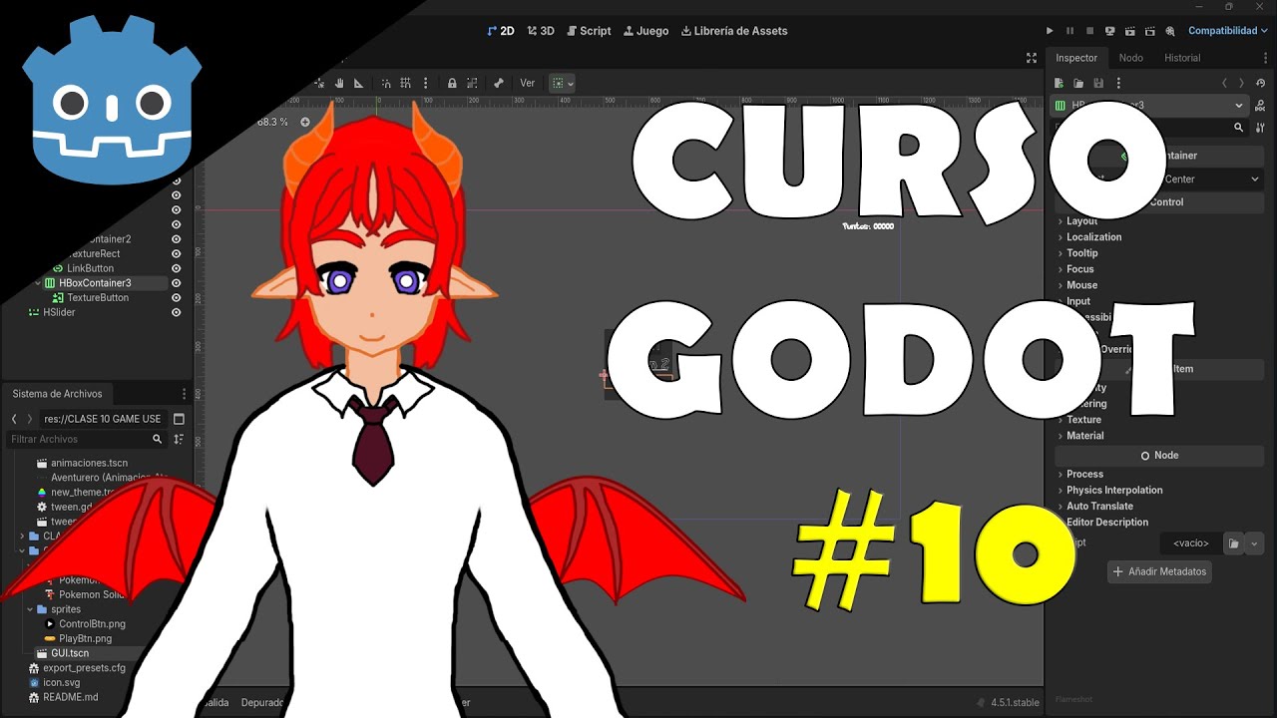The width and height of the screenshot is (1277, 718).
Task: Toggle visibility of HSlider node
Action: [x=176, y=312]
